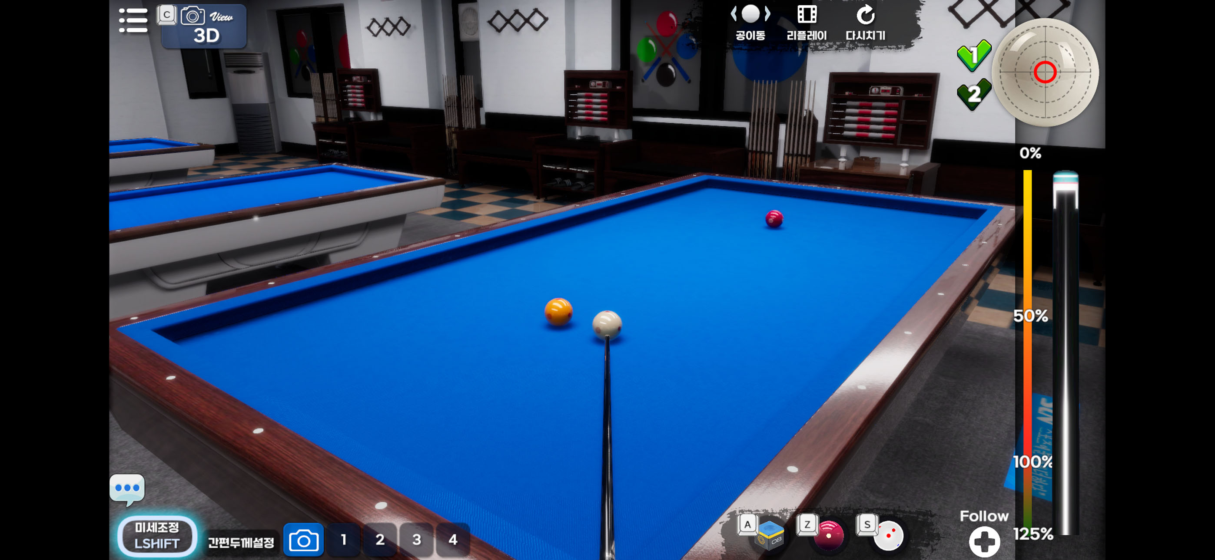The image size is (1215, 560).
Task: Click the white cue ball on table
Action: click(607, 324)
